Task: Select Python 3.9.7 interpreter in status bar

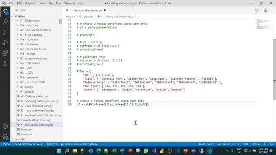Action: click(23, 144)
